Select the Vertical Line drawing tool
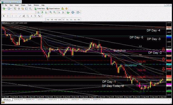The width and height of the screenshot is (173, 105). point(12,16)
